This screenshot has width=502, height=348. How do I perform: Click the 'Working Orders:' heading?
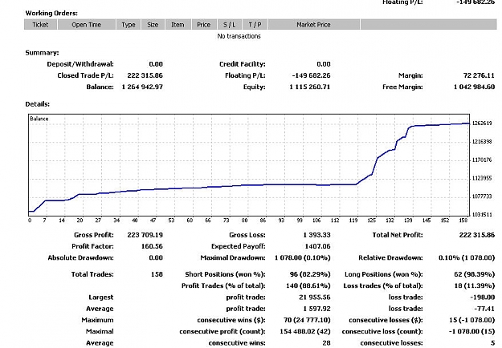pyautogui.click(x=51, y=13)
